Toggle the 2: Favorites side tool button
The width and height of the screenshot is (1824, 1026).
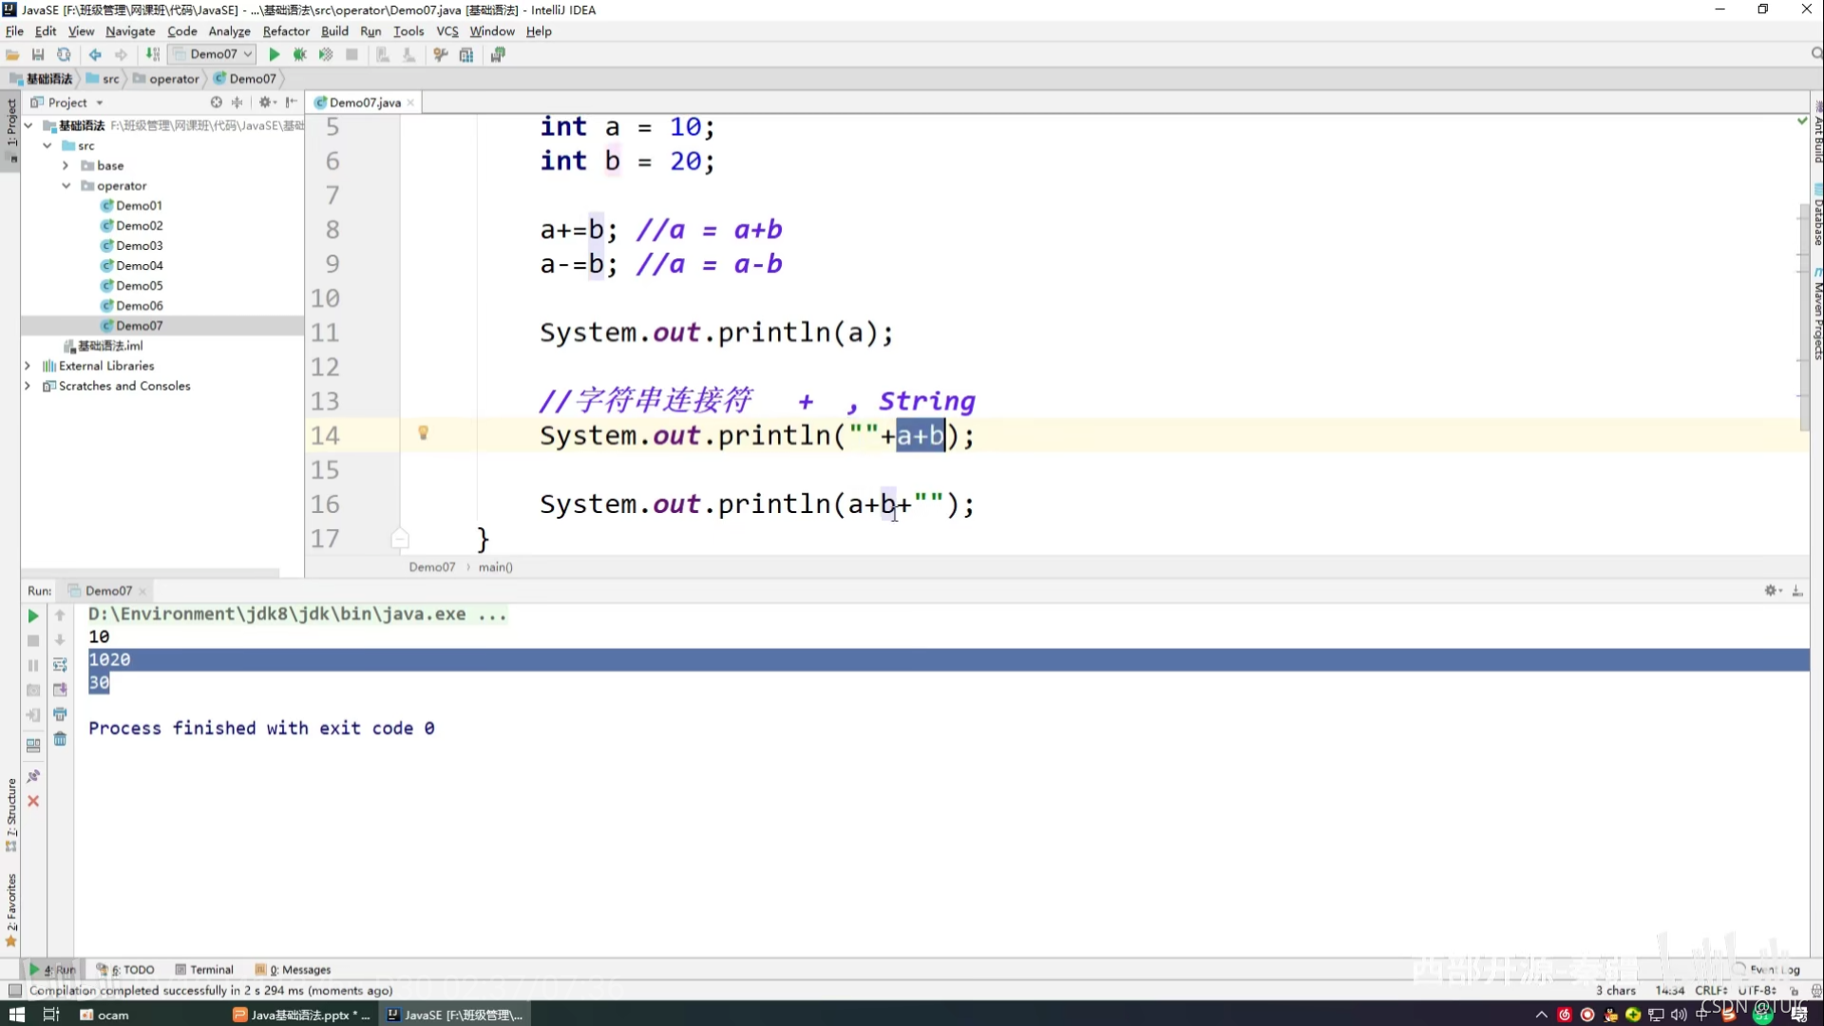pos(11,909)
